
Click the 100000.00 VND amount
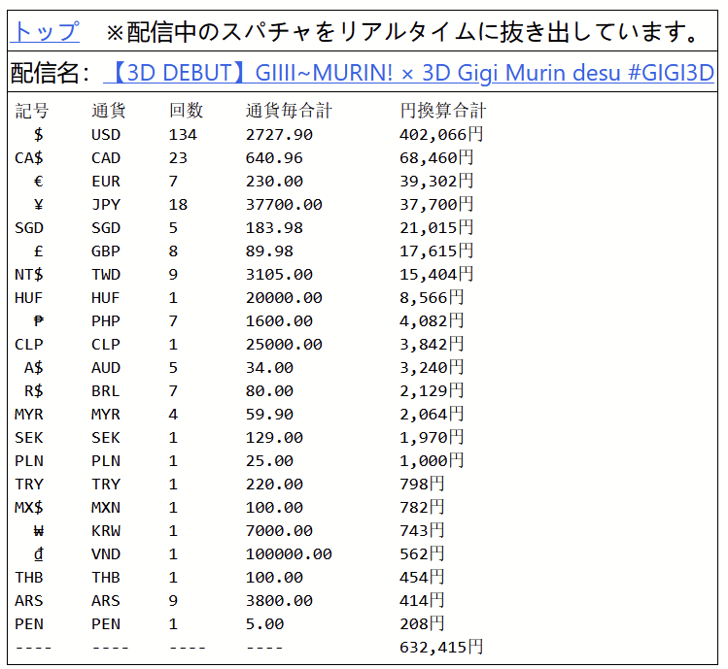coord(289,554)
